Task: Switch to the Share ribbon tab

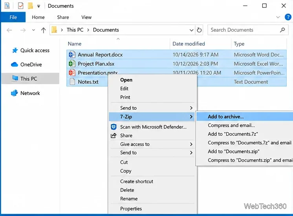Action: (x=63, y=17)
